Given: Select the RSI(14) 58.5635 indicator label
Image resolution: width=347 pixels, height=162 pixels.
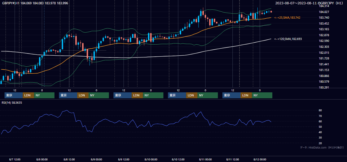Looking at the screenshot, I should 12,103.
